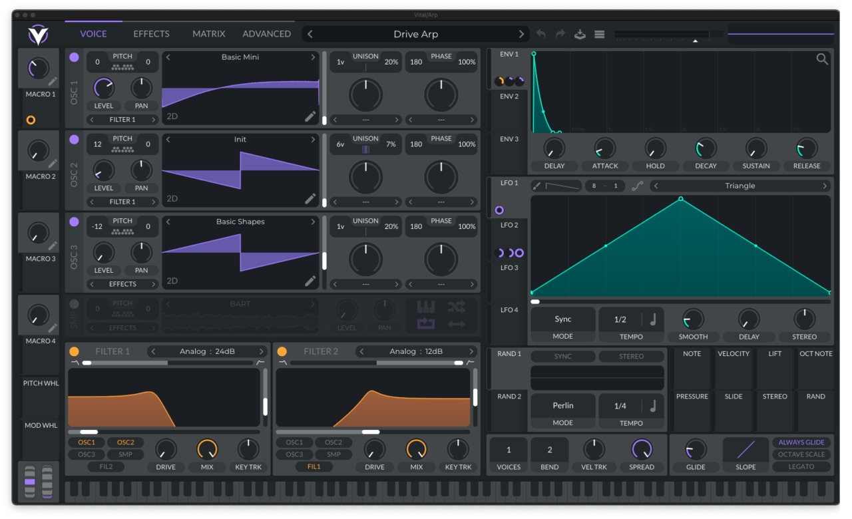Click the Vital logo icon

coord(38,35)
